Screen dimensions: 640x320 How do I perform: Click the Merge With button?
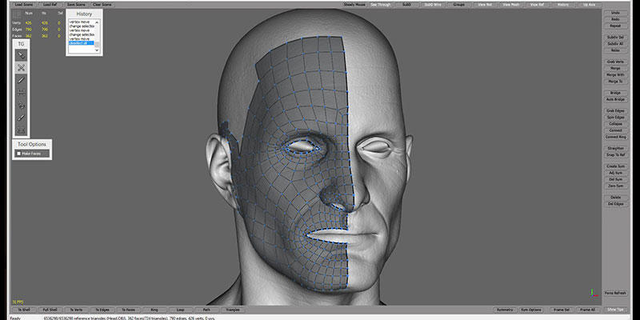click(x=615, y=74)
